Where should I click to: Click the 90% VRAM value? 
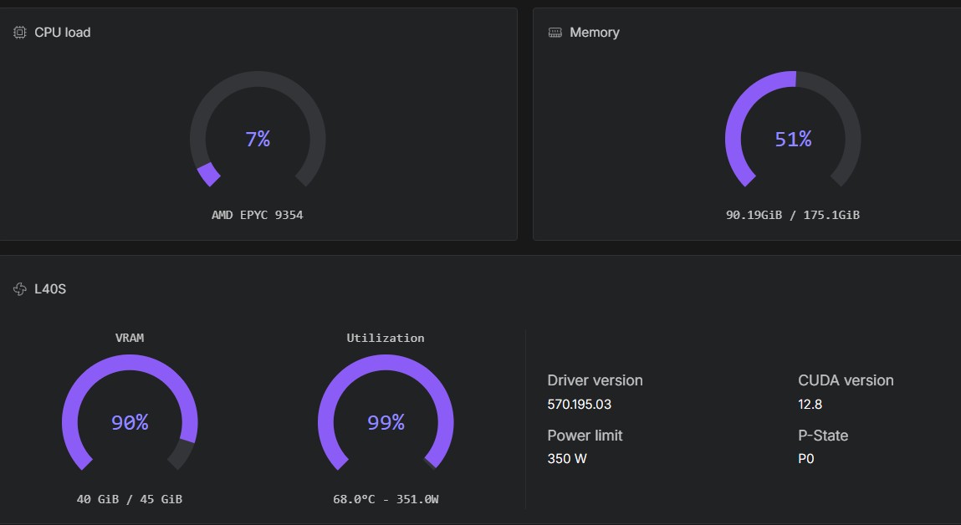point(130,422)
